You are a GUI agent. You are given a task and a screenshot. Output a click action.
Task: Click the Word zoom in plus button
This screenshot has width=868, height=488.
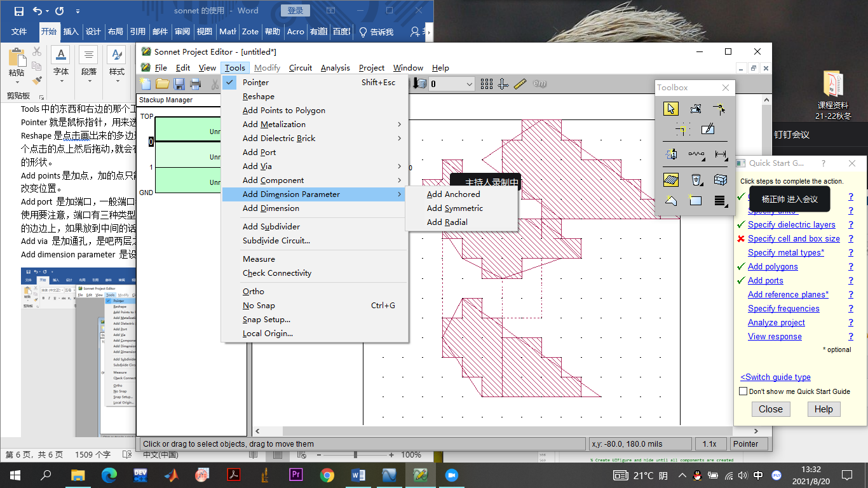pyautogui.click(x=391, y=455)
